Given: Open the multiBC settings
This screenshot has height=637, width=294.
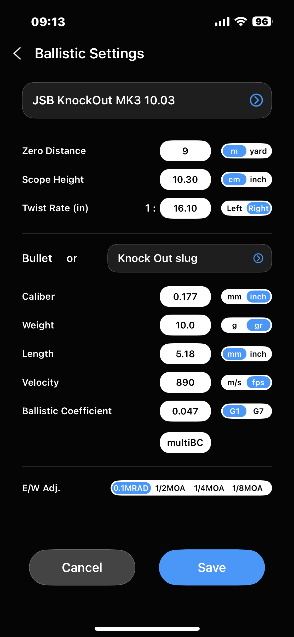Looking at the screenshot, I should coord(185,442).
